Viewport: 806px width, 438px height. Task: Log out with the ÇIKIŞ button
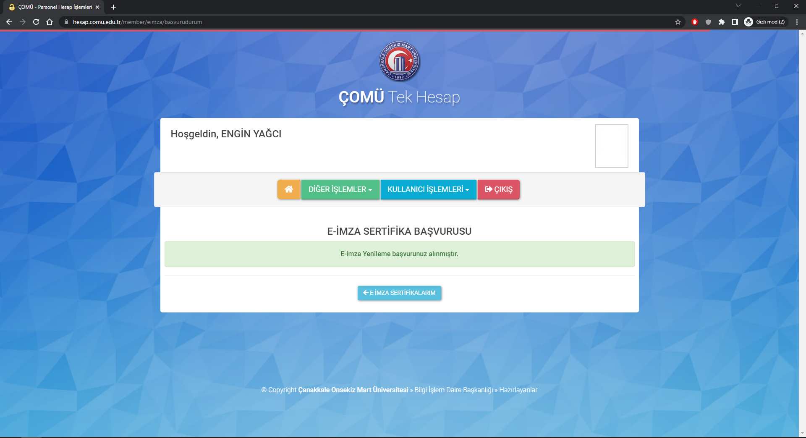[x=499, y=189]
